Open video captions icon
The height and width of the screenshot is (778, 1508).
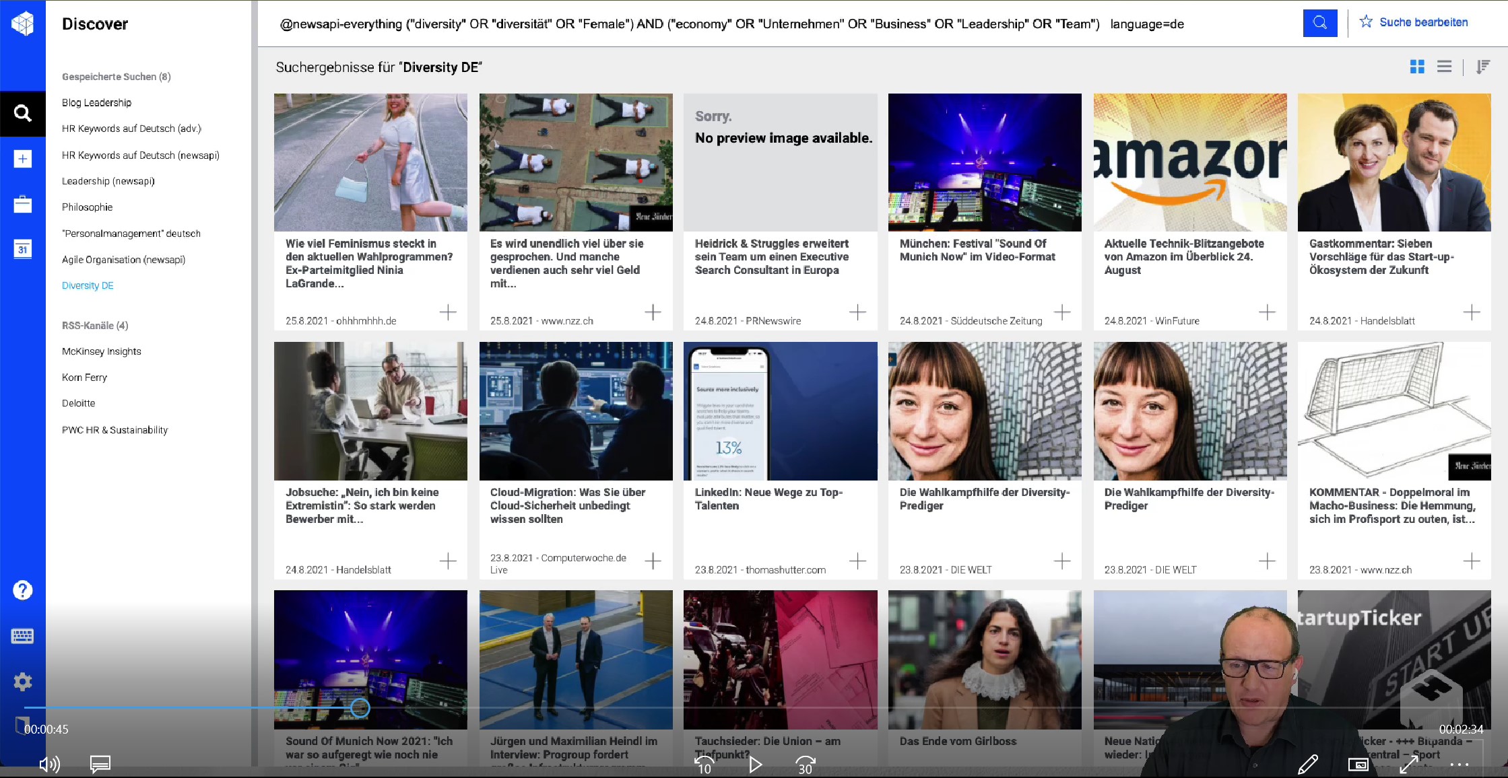[100, 765]
